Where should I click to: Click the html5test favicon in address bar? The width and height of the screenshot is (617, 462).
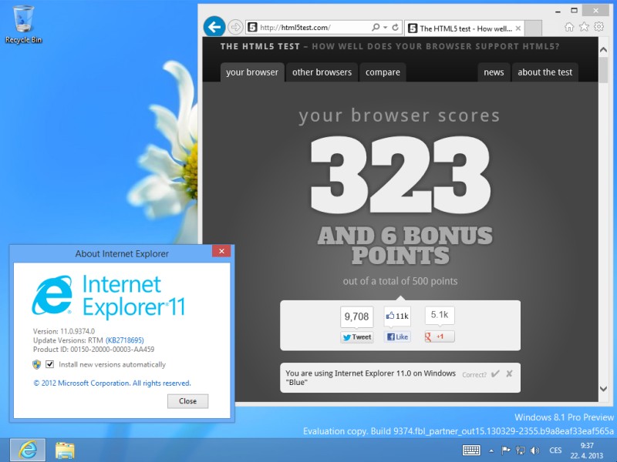point(253,27)
